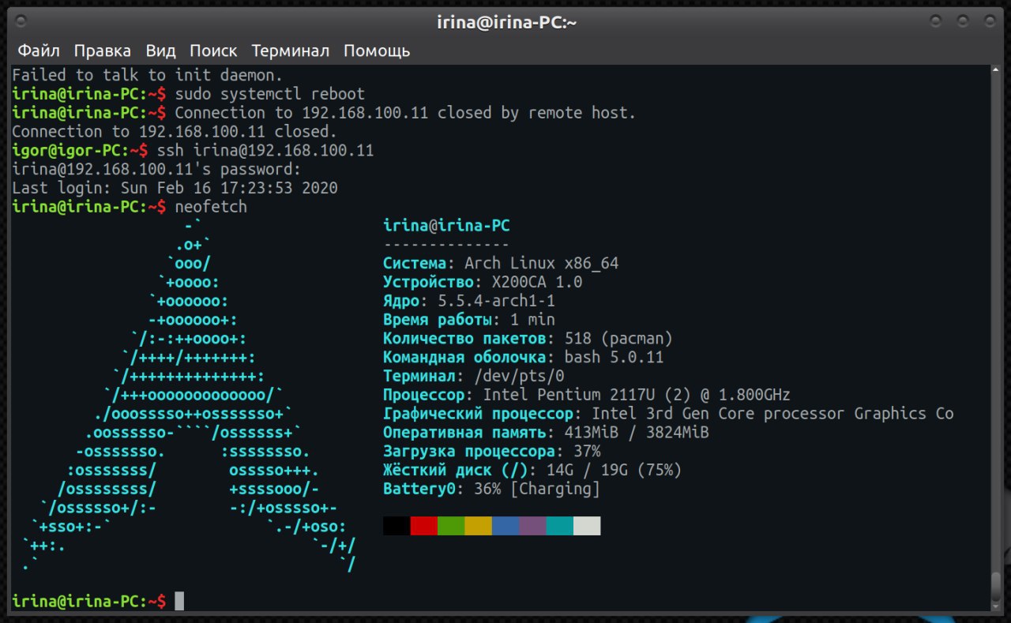Click 'Battery0: 36% [Charging]' line

pos(492,489)
